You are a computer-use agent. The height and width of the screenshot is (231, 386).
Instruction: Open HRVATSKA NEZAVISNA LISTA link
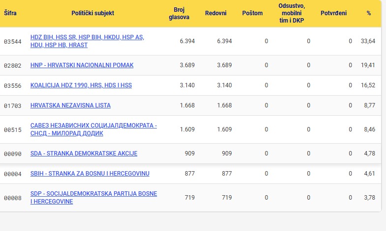click(x=70, y=105)
